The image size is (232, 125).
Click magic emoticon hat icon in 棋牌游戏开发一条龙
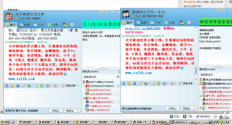(134, 84)
